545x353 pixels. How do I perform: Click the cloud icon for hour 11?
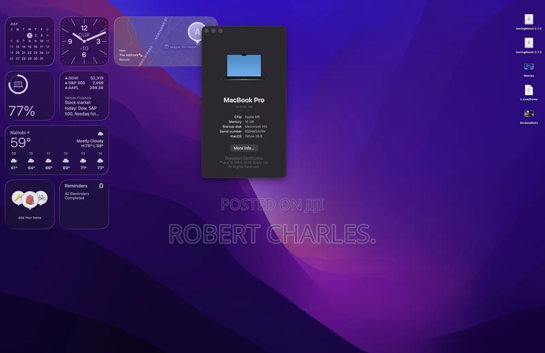point(48,161)
